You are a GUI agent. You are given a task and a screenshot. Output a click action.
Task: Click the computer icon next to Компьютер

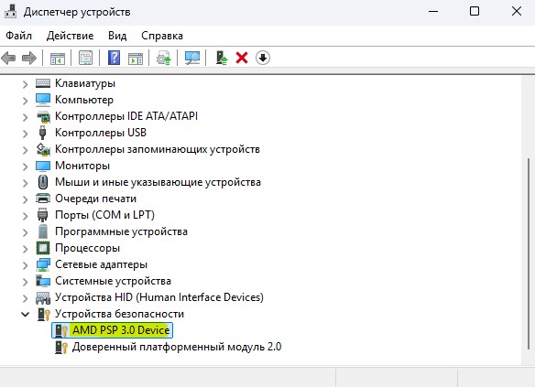coord(43,100)
